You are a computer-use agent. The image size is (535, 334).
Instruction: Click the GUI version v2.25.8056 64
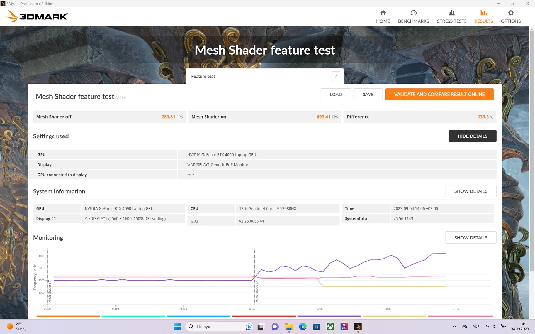pos(251,221)
